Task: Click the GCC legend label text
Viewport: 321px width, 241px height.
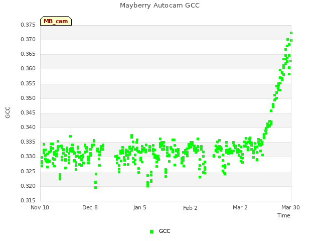Action: (165, 231)
